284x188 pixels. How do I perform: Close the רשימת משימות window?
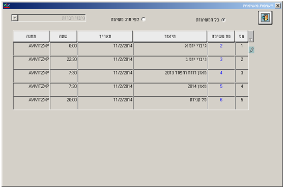tap(278, 6)
